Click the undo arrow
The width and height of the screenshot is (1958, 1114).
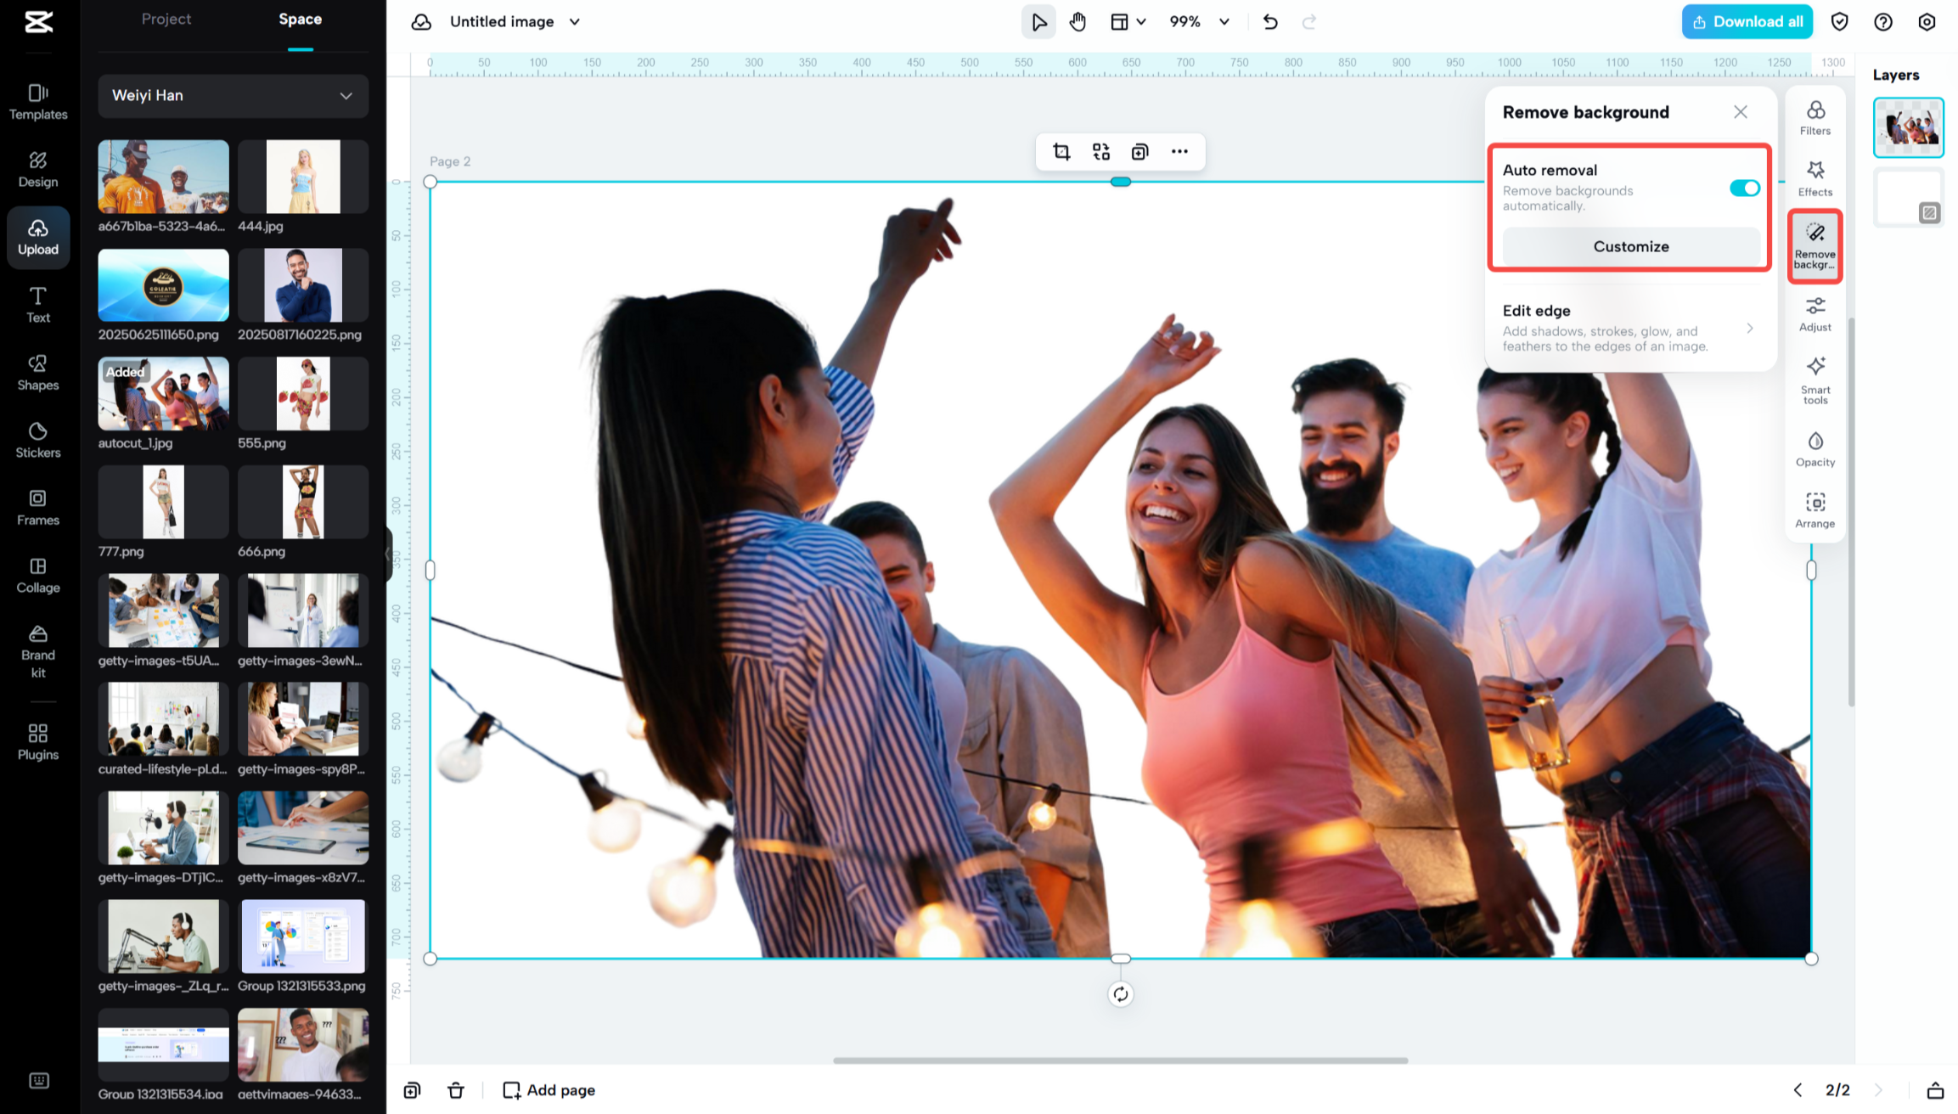point(1269,22)
